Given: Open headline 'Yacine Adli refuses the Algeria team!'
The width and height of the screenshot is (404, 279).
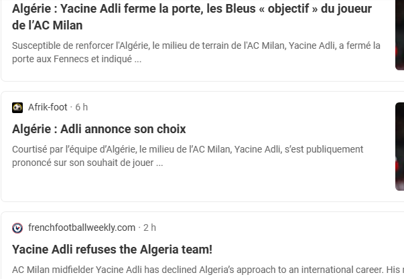Looking at the screenshot, I should pyautogui.click(x=112, y=250).
